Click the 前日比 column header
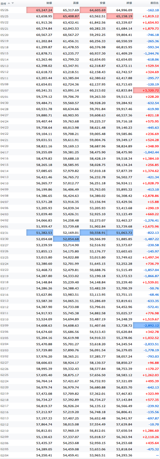The width and height of the screenshot is (160, 459). point(155,3)
